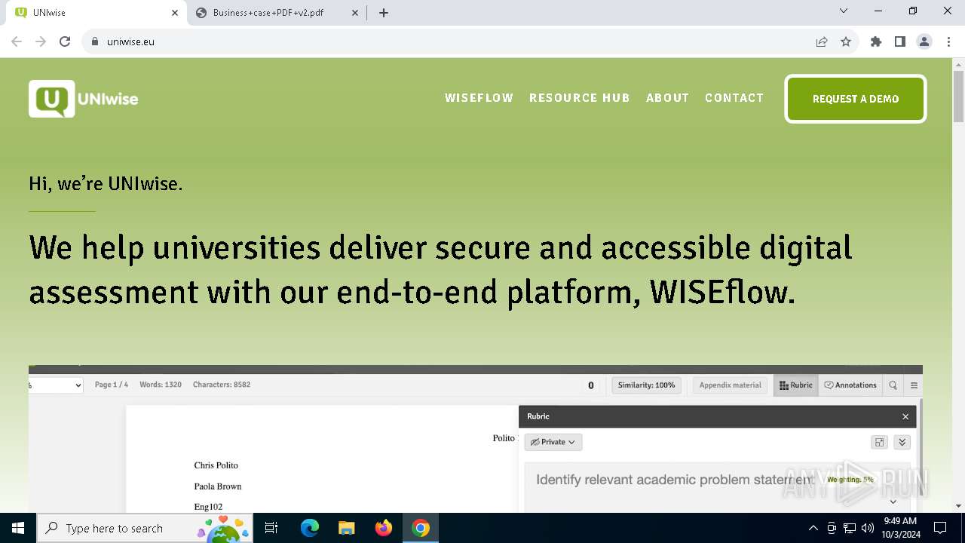
Task: Expand the academic problem statement criterion
Action: coord(893,502)
